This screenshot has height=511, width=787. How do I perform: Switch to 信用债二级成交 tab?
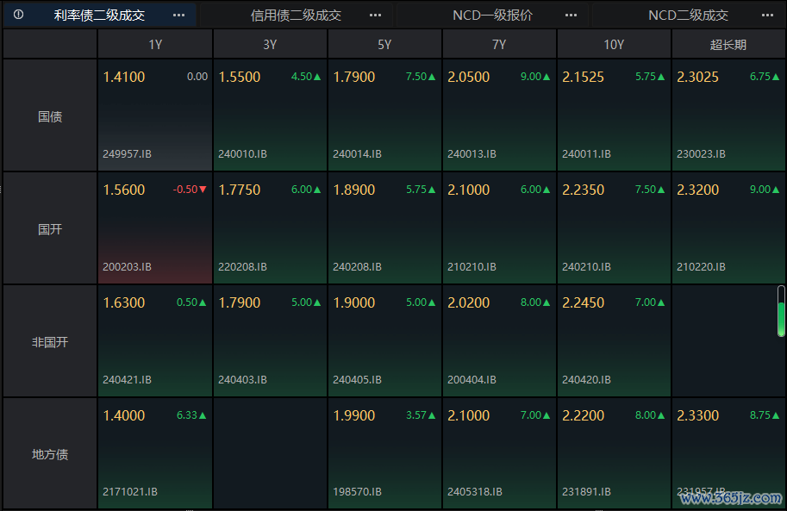tap(296, 15)
